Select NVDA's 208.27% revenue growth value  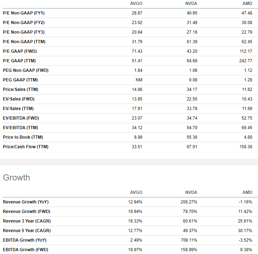[x=189, y=202]
